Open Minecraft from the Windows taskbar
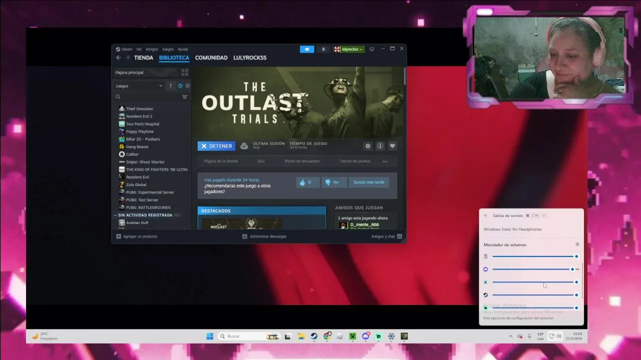Viewport: 641px width, 360px height. pyautogui.click(x=353, y=336)
